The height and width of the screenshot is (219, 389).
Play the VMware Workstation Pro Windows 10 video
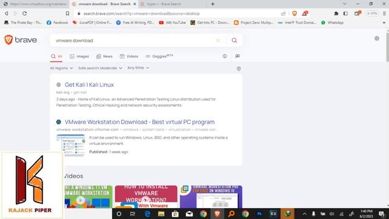[211, 196]
